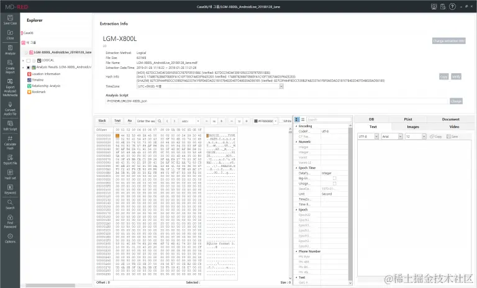Toggle the White checkbox in hex toolbar

pos(281,121)
